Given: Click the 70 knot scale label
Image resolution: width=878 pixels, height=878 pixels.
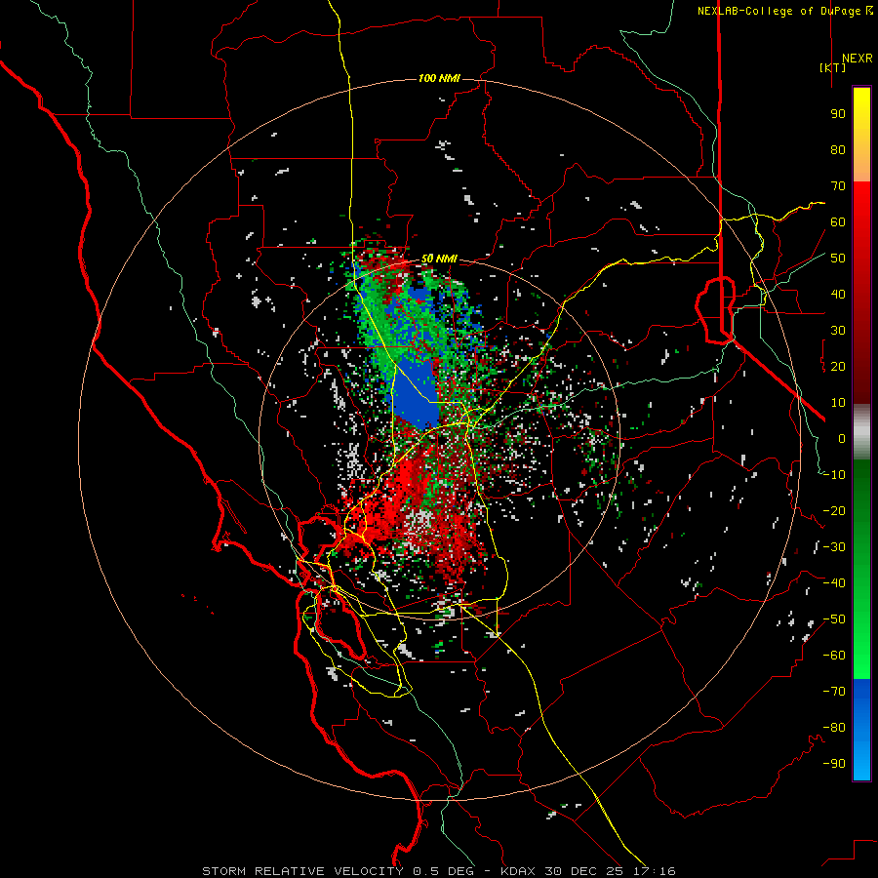Looking at the screenshot, I should 838,186.
